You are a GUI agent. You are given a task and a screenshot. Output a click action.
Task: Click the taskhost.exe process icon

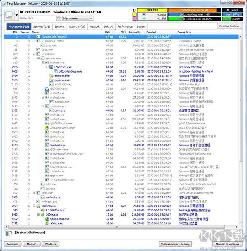[47, 145]
